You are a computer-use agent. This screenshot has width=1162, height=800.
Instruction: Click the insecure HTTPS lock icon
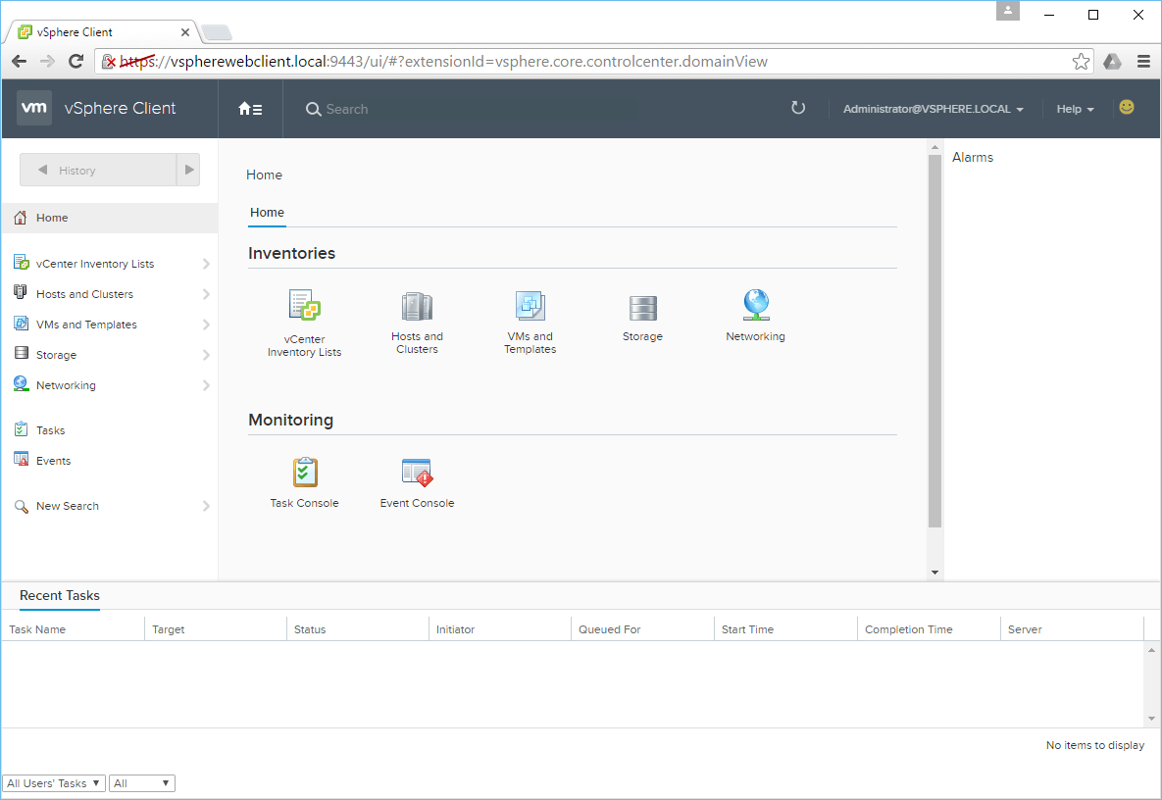click(108, 62)
